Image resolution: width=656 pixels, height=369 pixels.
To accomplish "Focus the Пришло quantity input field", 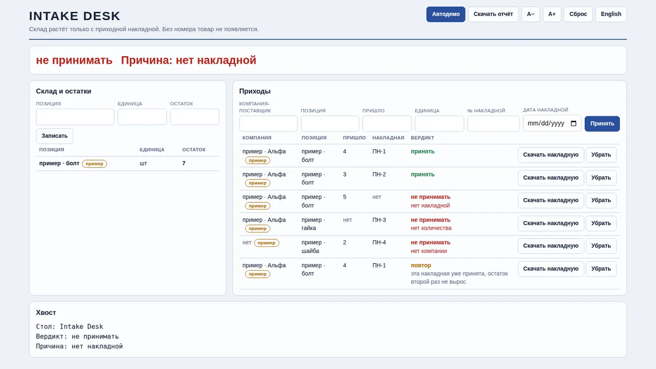I will click(x=387, y=124).
